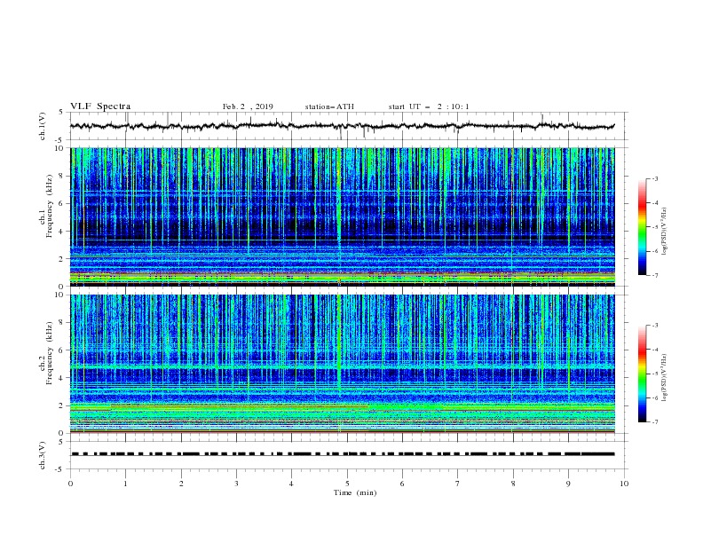Click the ch.1 spectrogram panel
703x543 pixels.
pyautogui.click(x=343, y=216)
